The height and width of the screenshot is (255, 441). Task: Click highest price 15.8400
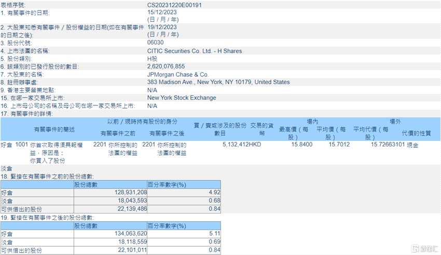tap(302, 144)
